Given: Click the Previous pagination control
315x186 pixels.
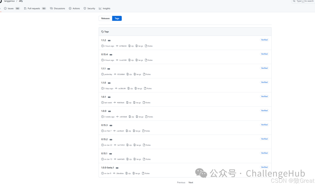Looking at the screenshot, I should pyautogui.click(x=181, y=182).
